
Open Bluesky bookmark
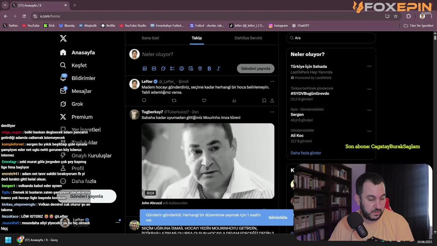tap(67, 26)
